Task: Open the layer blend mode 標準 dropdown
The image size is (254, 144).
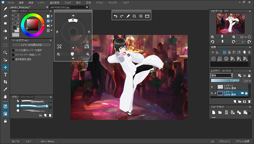Action: (x=221, y=76)
